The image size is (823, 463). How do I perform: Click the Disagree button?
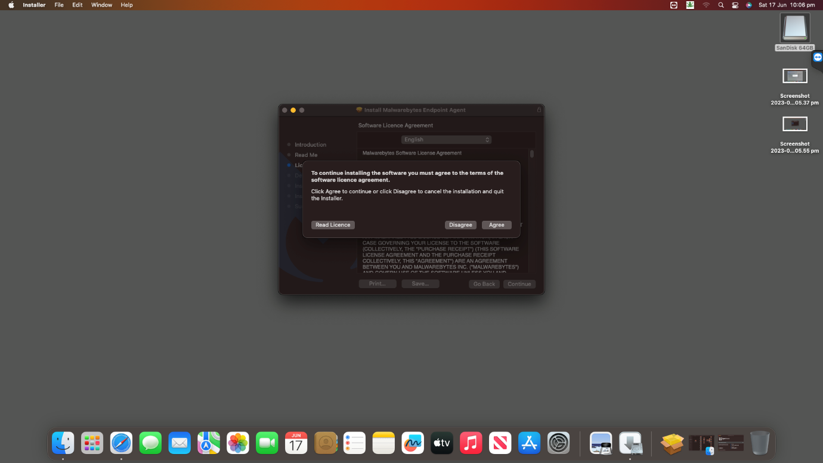point(460,225)
